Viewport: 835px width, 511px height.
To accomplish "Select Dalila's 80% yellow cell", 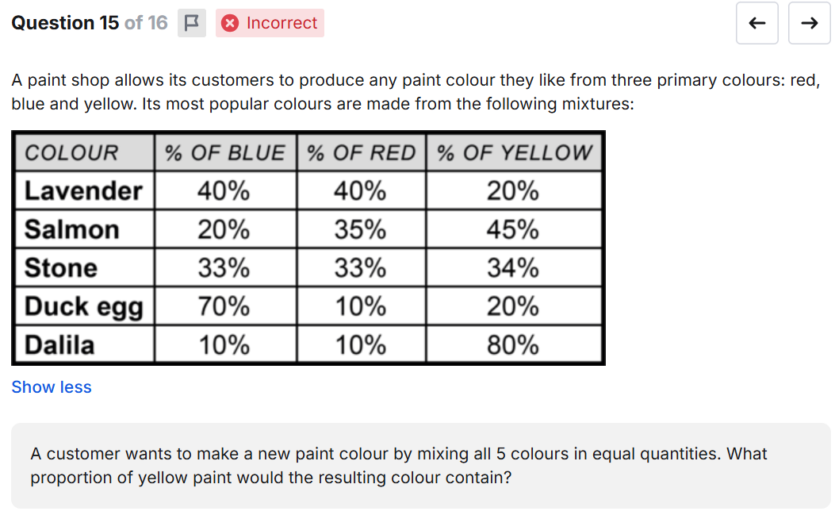I will [x=513, y=345].
